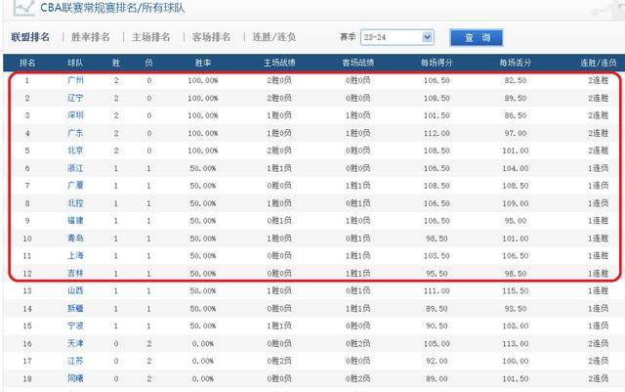Click the 95.50 value in 吉林 row
Viewport: 625px width, 392px height.
[x=437, y=274]
